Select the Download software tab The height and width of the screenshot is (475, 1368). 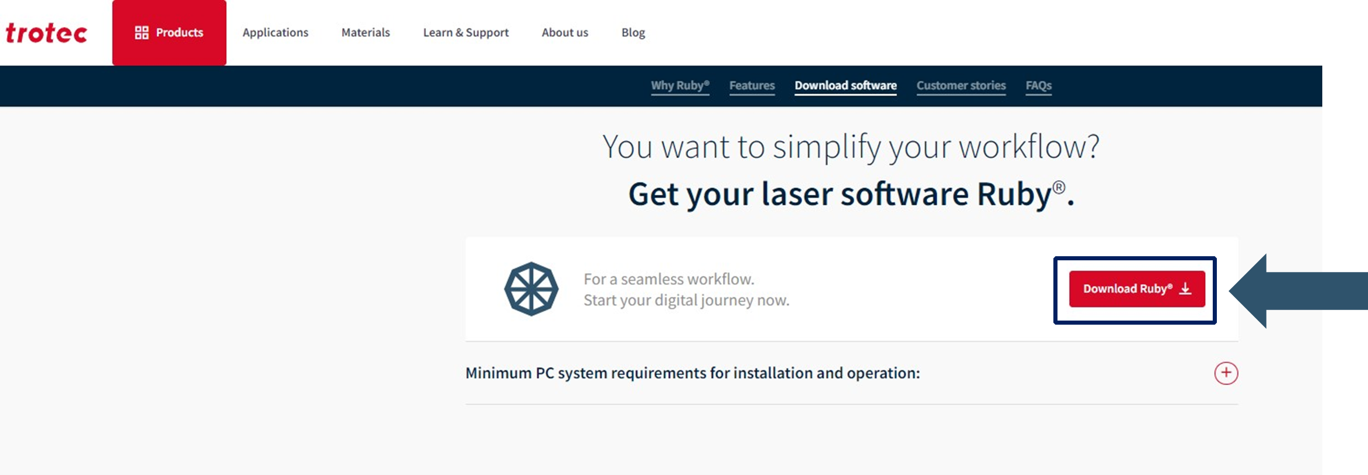[845, 86]
